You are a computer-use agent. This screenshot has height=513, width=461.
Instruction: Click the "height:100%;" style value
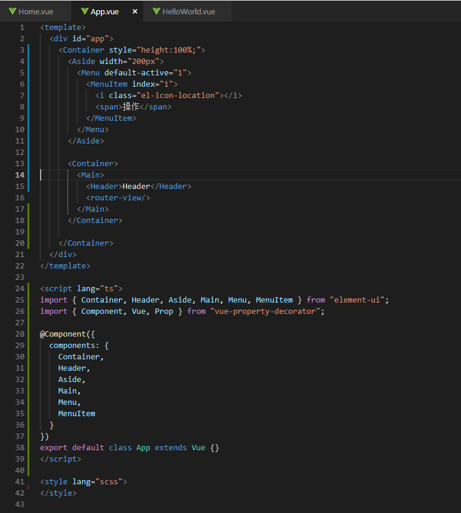point(168,50)
